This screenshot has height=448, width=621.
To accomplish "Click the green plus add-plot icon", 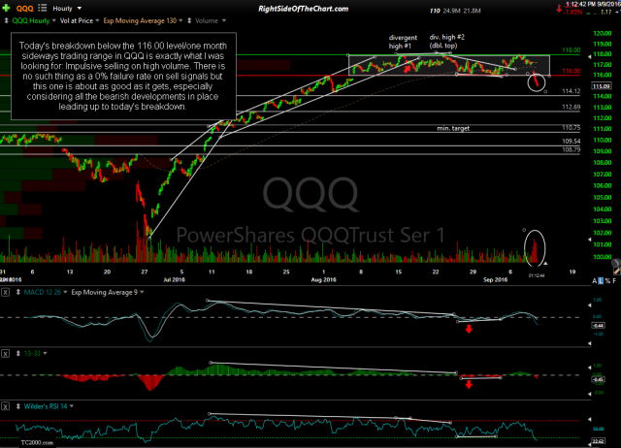I will coord(6,8).
